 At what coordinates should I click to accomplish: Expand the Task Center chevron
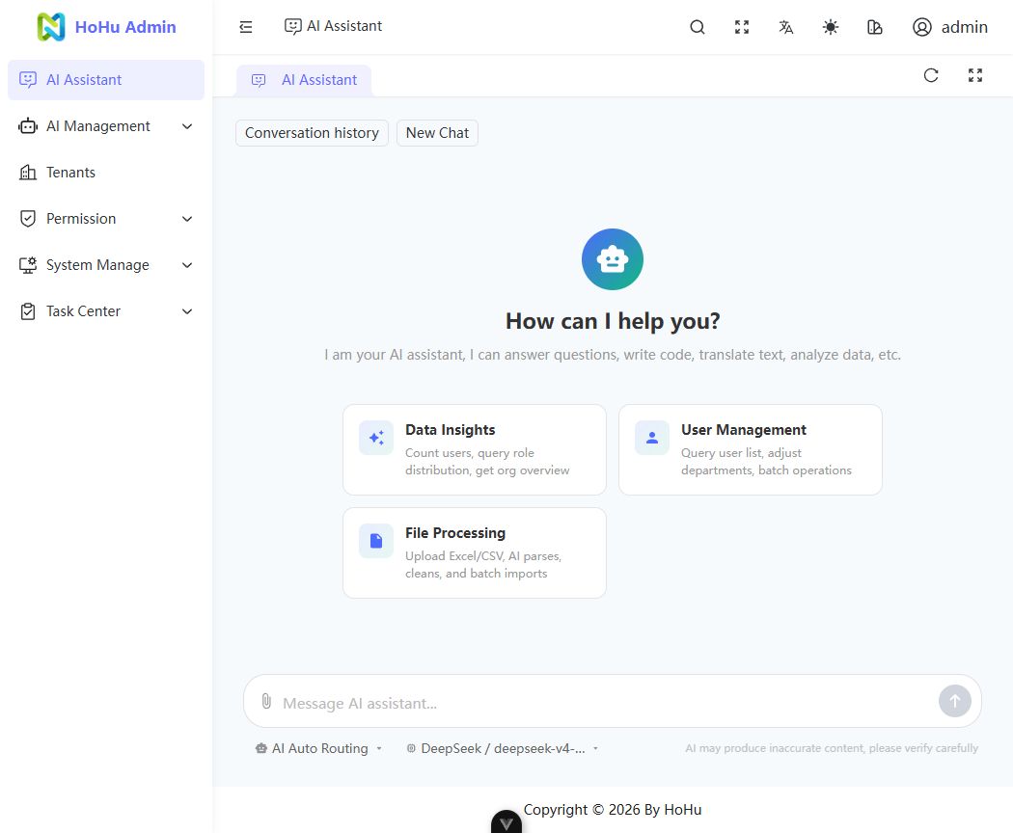tap(187, 311)
